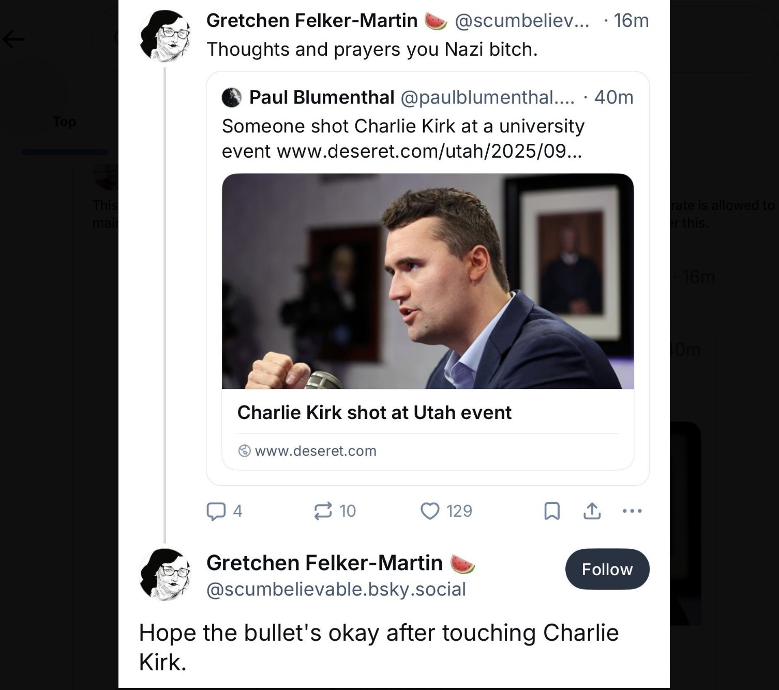Open the Charlie Kirk article photo
The width and height of the screenshot is (779, 690).
click(x=428, y=281)
